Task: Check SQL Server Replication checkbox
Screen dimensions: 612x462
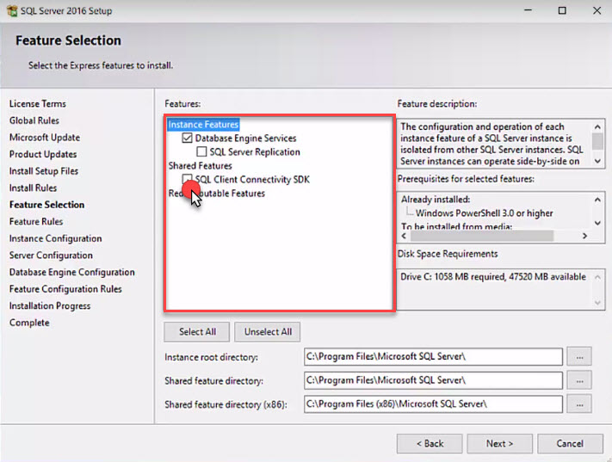Action: click(201, 151)
